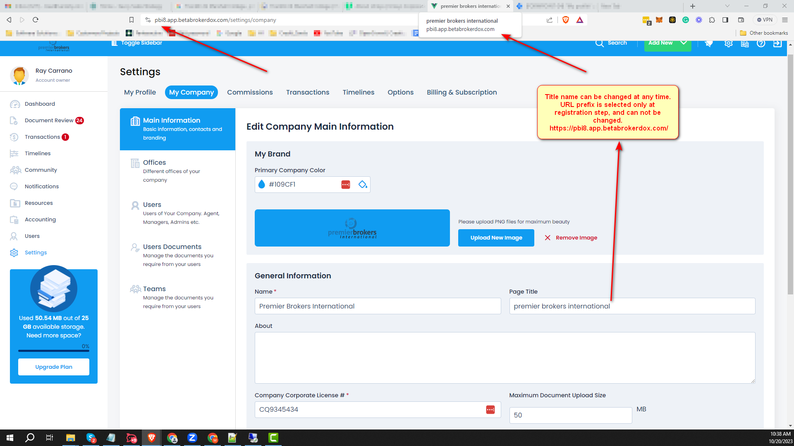Click the red password manager icon in color field
The image size is (794, 446).
point(346,185)
